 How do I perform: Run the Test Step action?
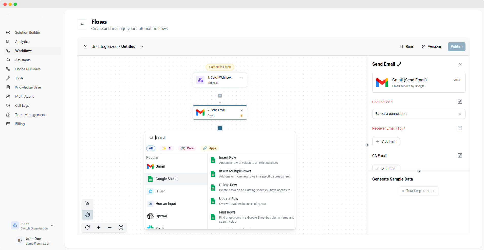(x=418, y=191)
